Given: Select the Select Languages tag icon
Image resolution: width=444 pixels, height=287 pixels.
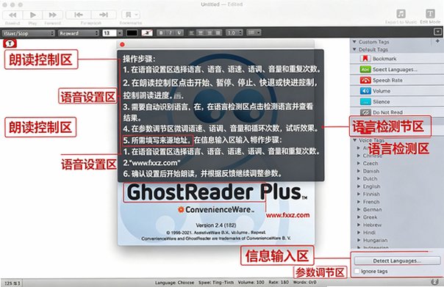Looking at the screenshot, I should (x=365, y=69).
